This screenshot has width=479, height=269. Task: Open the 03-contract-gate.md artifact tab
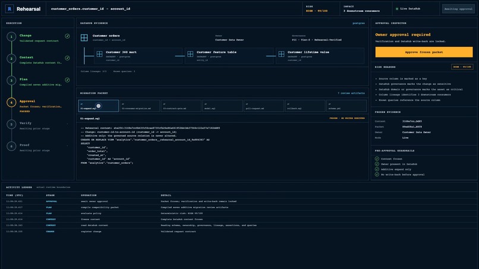(x=181, y=106)
